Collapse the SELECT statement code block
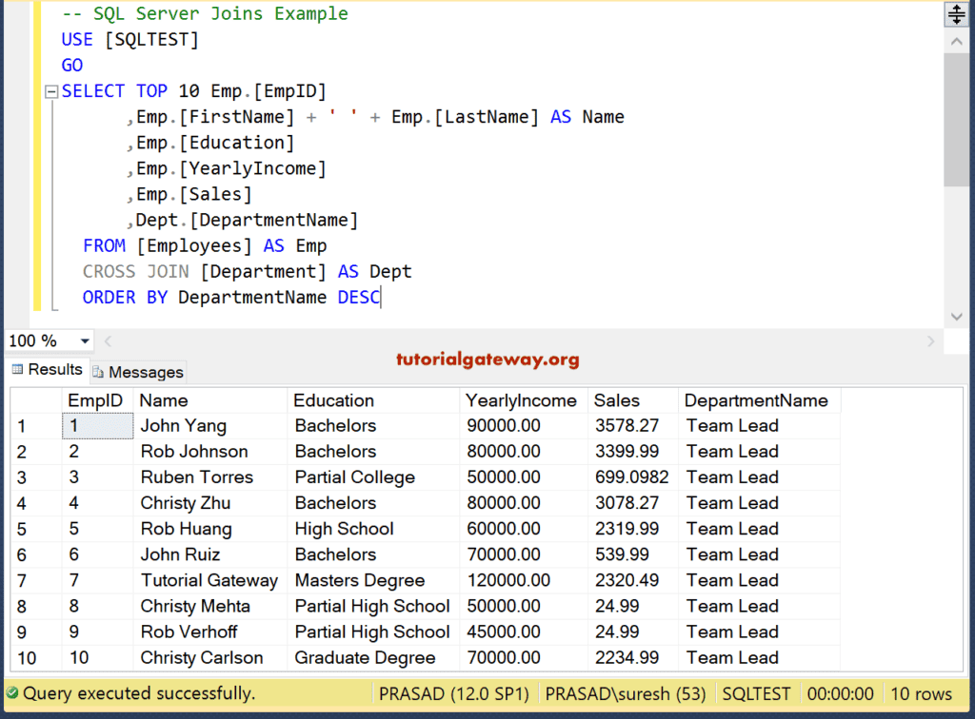Viewport: 975px width, 719px height. (x=50, y=92)
